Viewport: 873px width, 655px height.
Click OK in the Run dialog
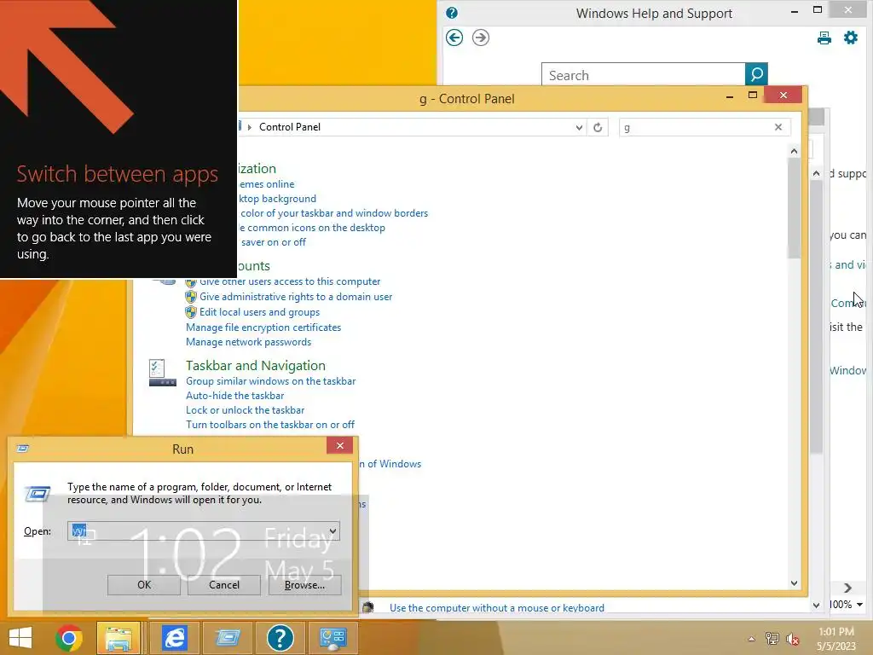click(143, 585)
